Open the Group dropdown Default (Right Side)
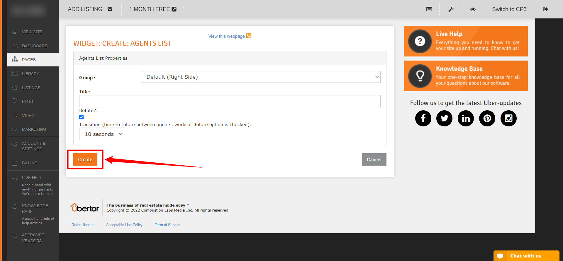The width and height of the screenshot is (563, 261). click(x=261, y=77)
